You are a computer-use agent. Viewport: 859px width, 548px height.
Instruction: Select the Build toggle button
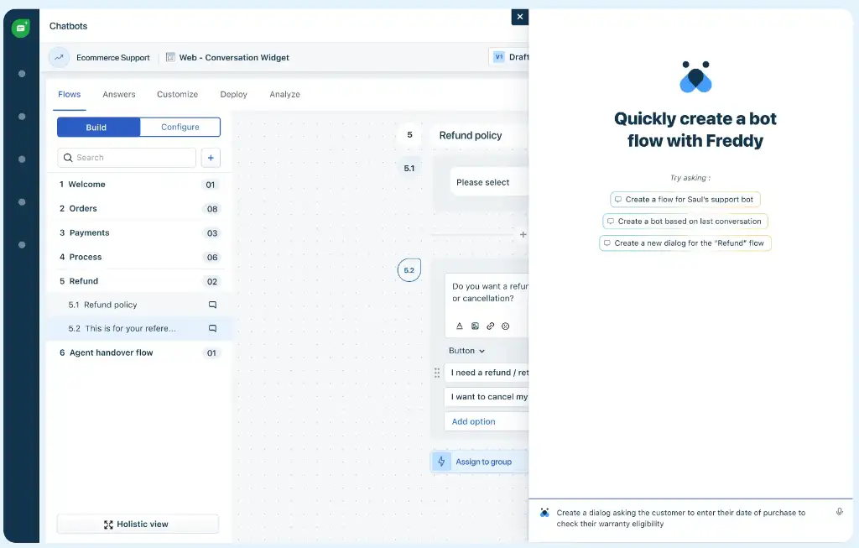coord(97,127)
